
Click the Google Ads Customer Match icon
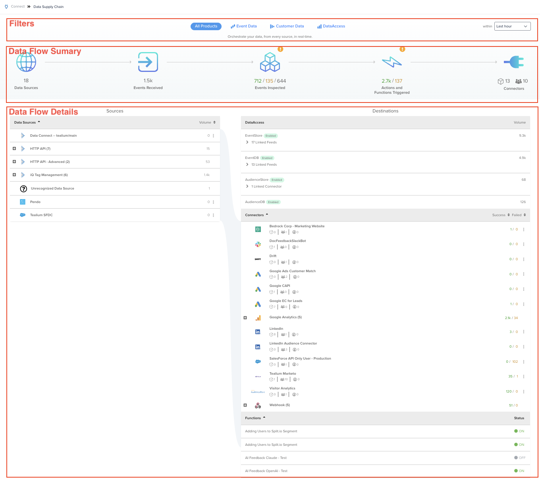(258, 274)
